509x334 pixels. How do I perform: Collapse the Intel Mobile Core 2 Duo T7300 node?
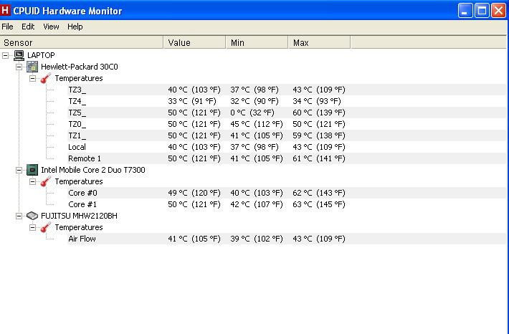pos(19,170)
